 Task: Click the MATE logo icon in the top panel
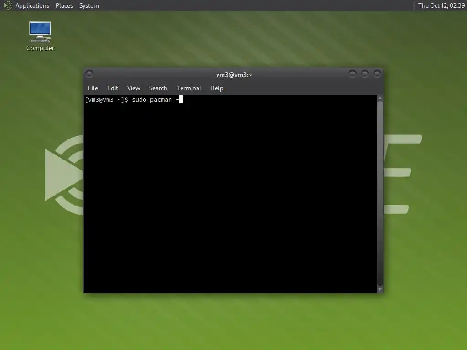coord(7,5)
